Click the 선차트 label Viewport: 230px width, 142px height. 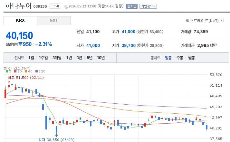click(x=19, y=58)
